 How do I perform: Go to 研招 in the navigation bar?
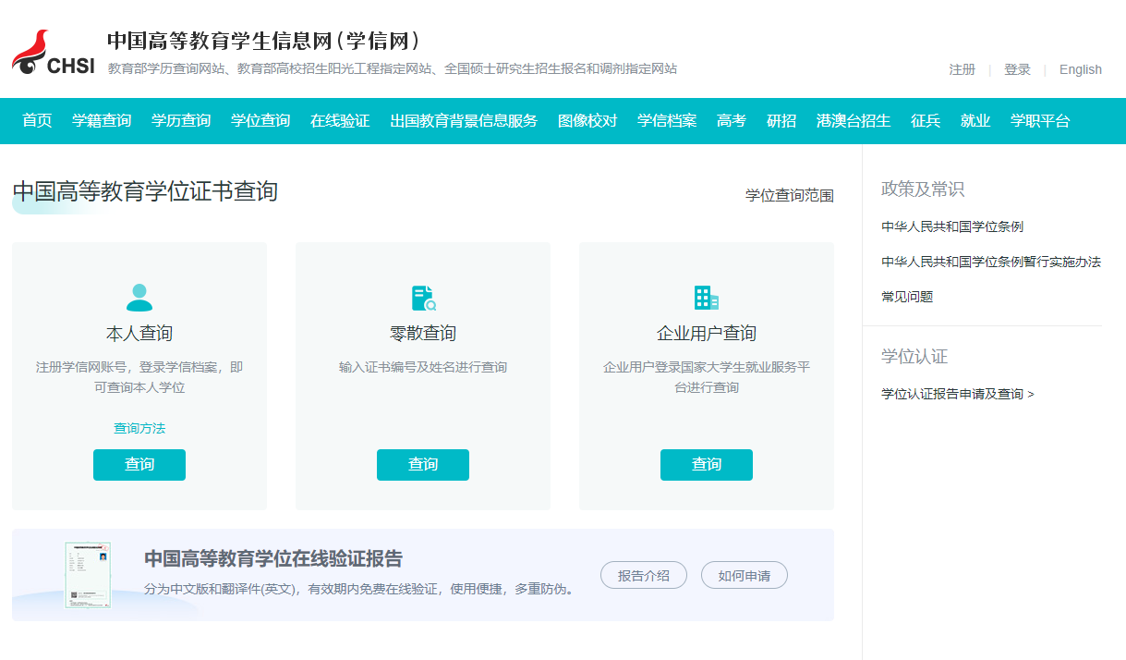(781, 121)
